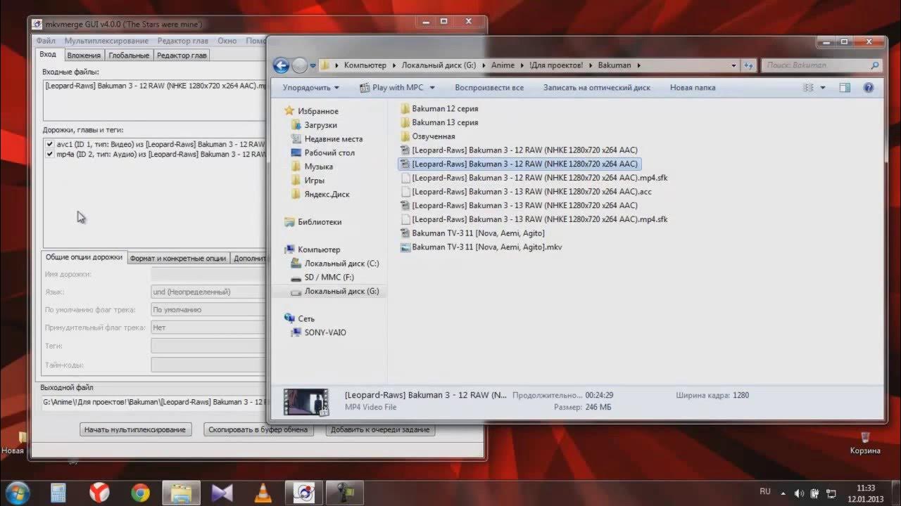
Task: Click the video thumbnail in details pane
Action: coord(305,402)
